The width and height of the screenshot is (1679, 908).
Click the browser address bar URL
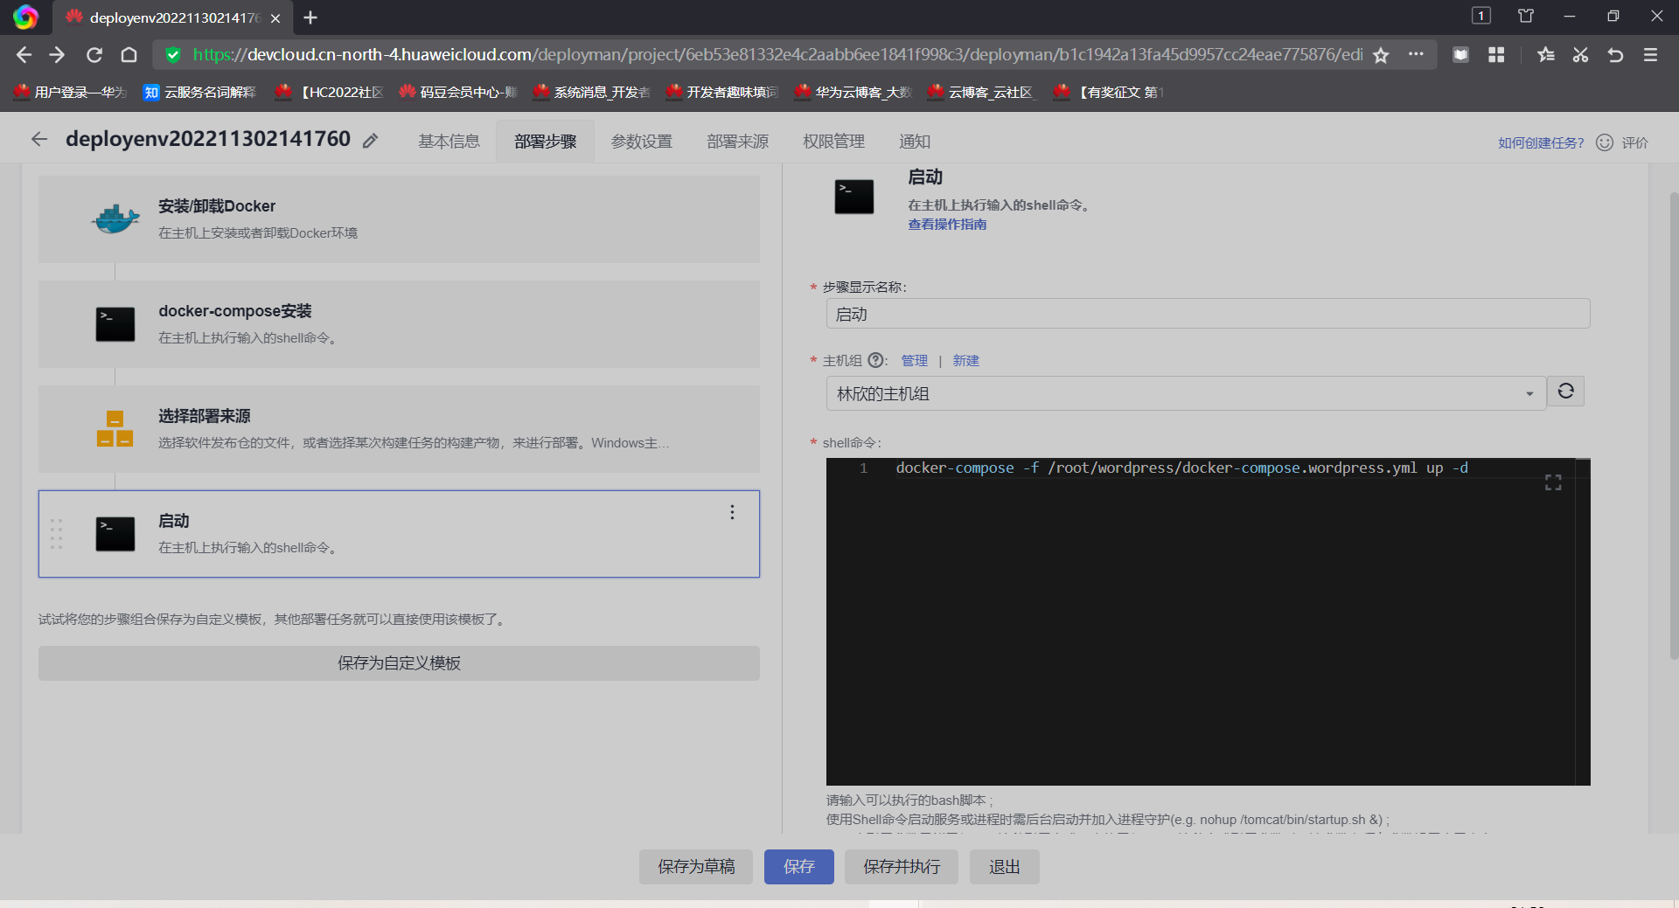[x=777, y=55]
